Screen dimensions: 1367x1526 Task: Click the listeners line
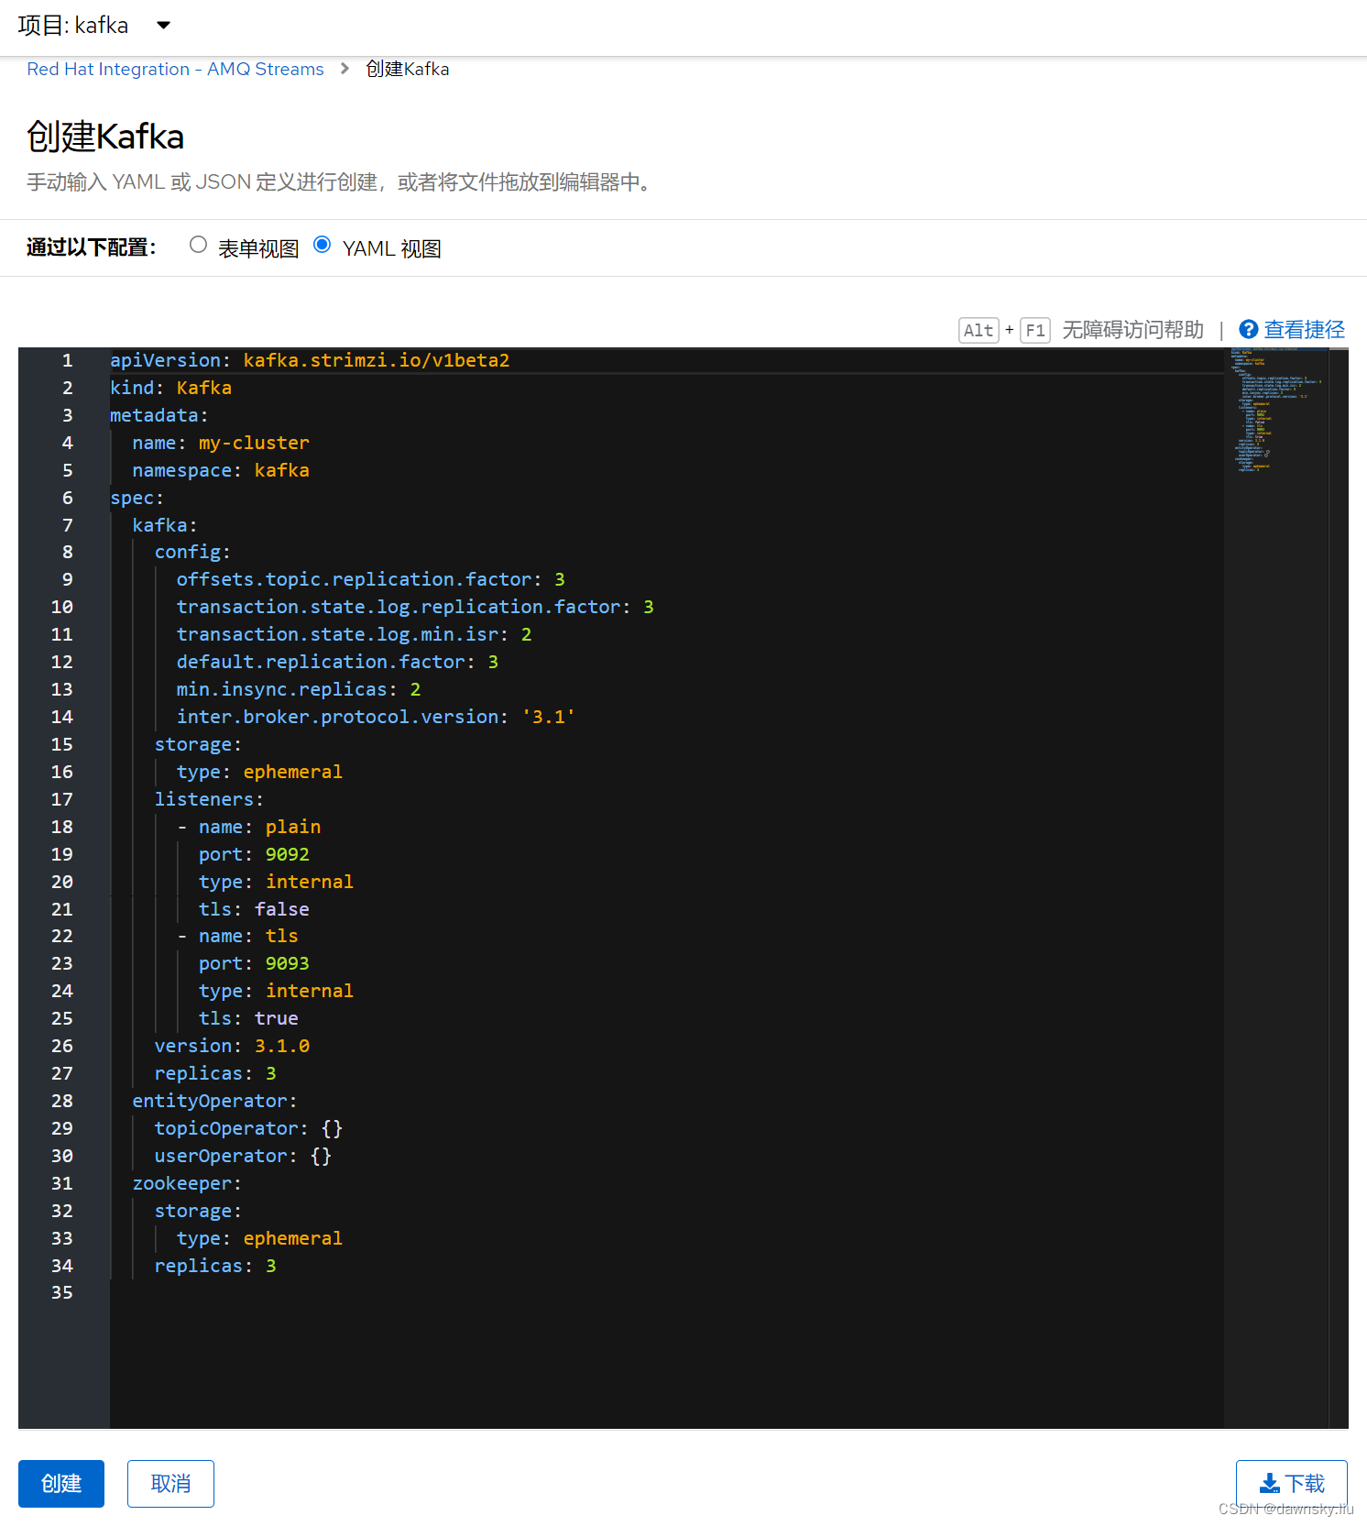pyautogui.click(x=209, y=799)
